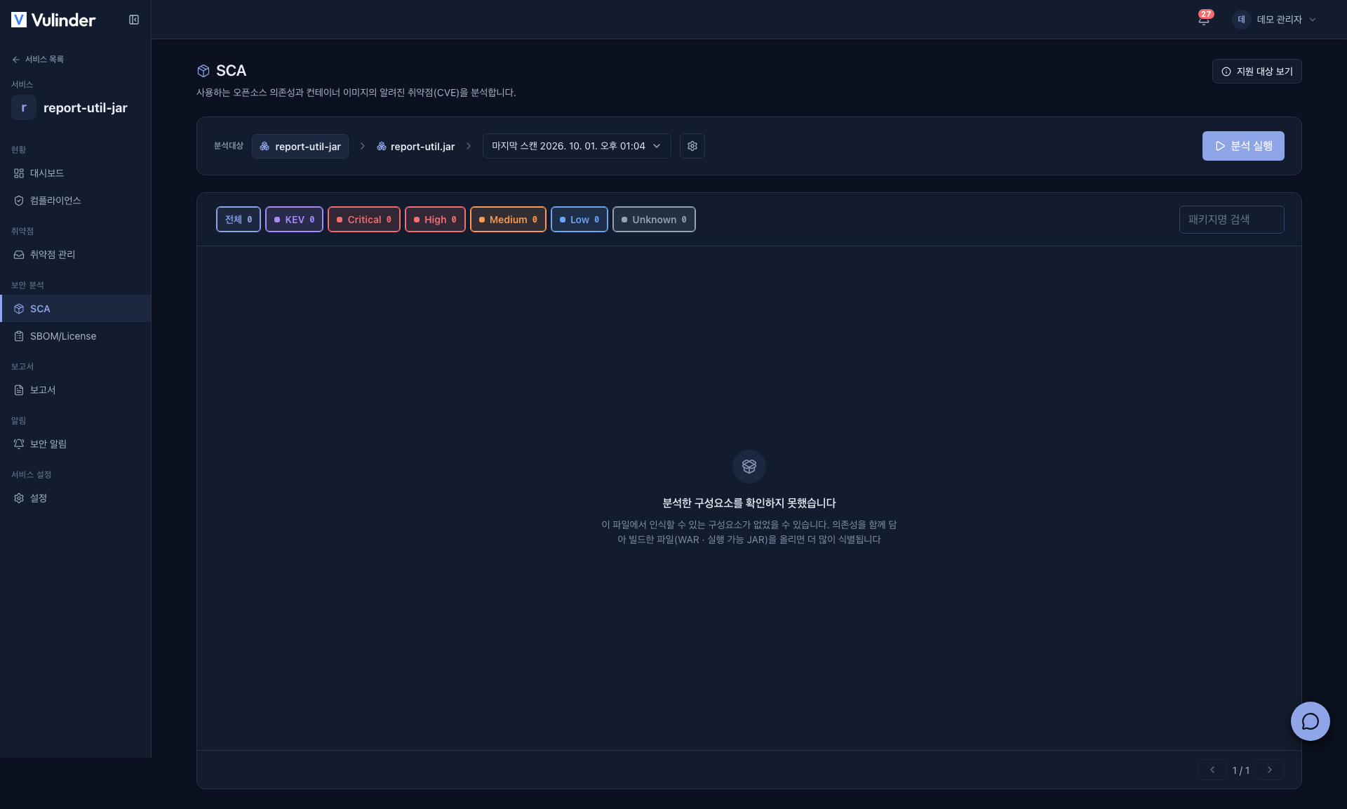Open SBOM/License page
The height and width of the screenshot is (809, 1347).
[x=76, y=336]
